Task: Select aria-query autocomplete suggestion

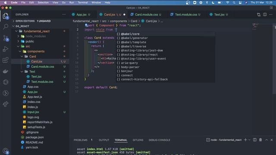Action: pos(166,63)
